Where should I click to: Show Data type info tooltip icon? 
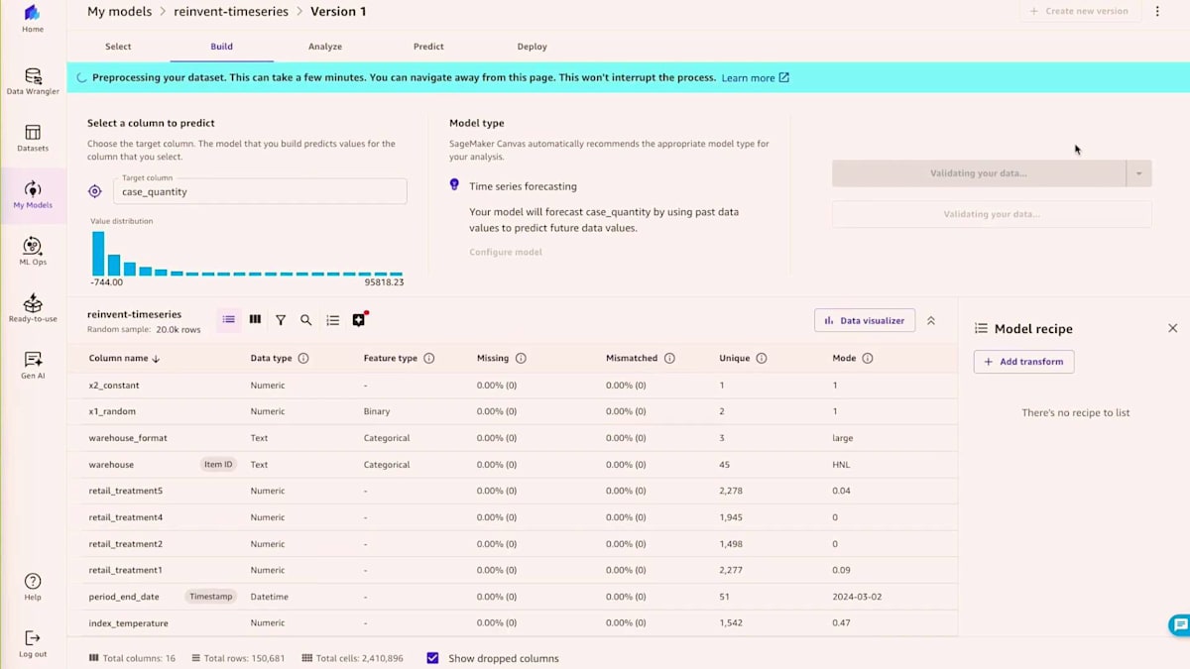[x=303, y=359]
